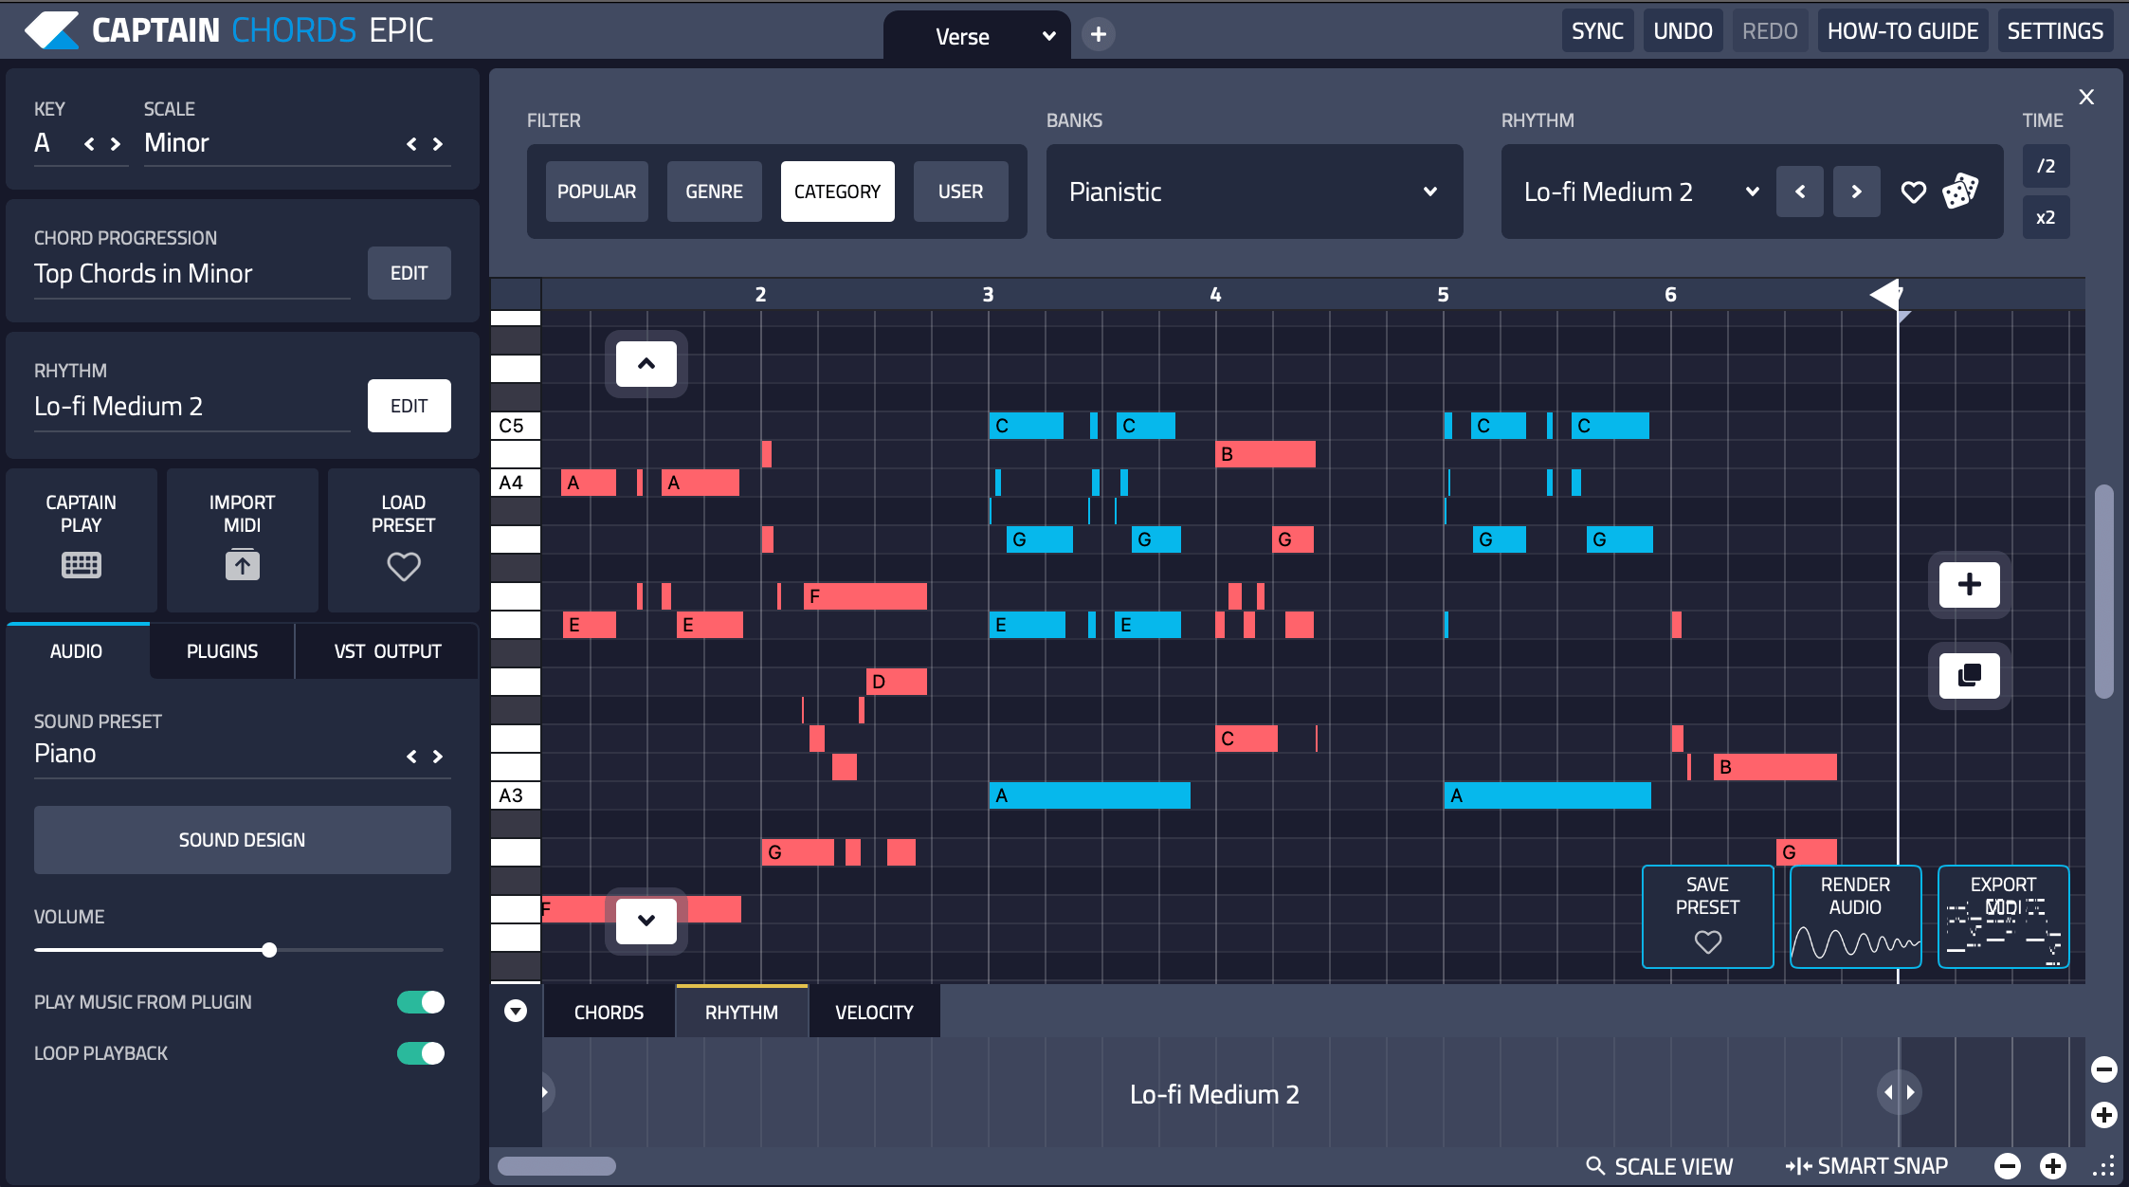Click the dice to randomize rhythm

point(1957,192)
